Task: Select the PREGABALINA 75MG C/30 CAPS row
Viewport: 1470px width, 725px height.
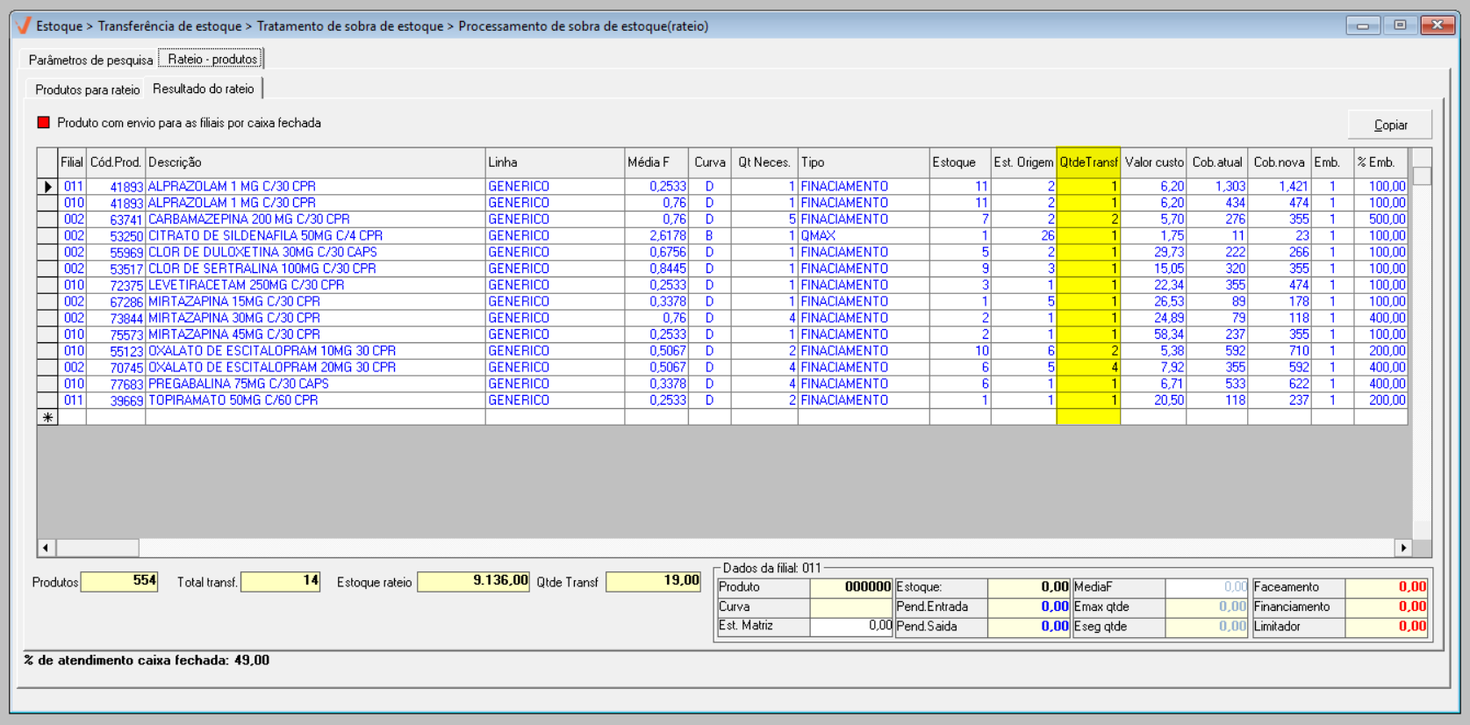Action: (x=239, y=384)
